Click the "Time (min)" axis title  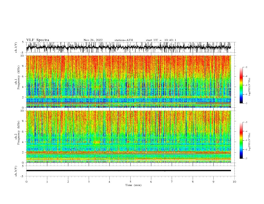[133, 185]
